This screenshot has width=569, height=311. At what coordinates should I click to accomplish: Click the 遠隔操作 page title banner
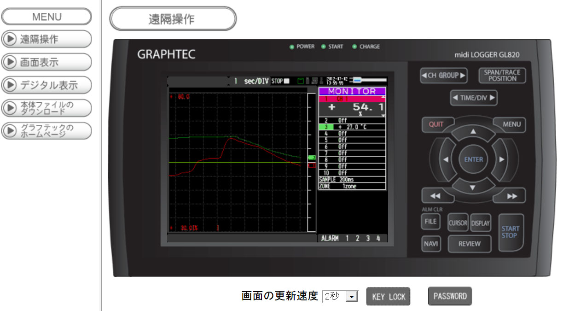coord(173,19)
